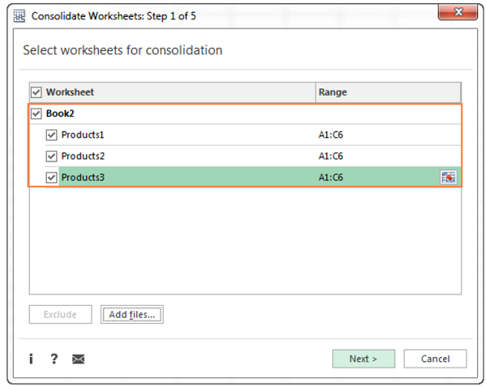Click the envelope email icon
The image size is (486, 387).
click(79, 359)
